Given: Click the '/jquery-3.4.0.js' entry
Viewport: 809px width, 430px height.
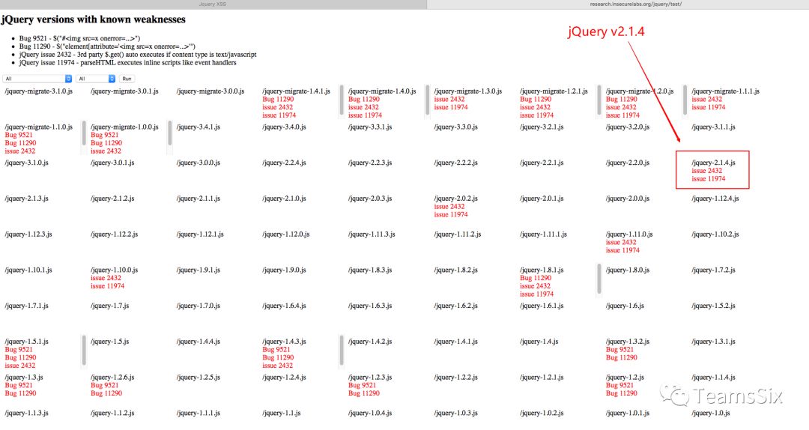Looking at the screenshot, I should 285,127.
